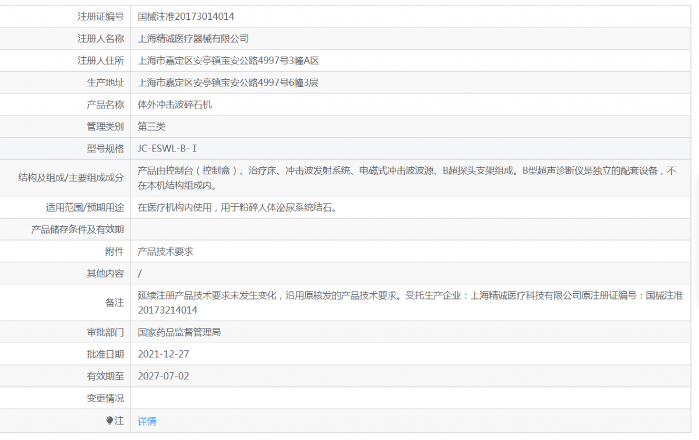Viewport: 699px width, 440px height.
Task: Click the lightbulb icon beside 注
Action: (109, 421)
